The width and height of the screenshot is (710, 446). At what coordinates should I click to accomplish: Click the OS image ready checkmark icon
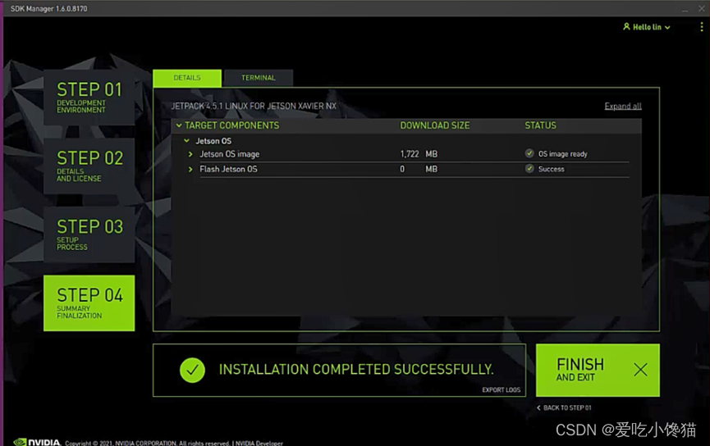(x=529, y=153)
